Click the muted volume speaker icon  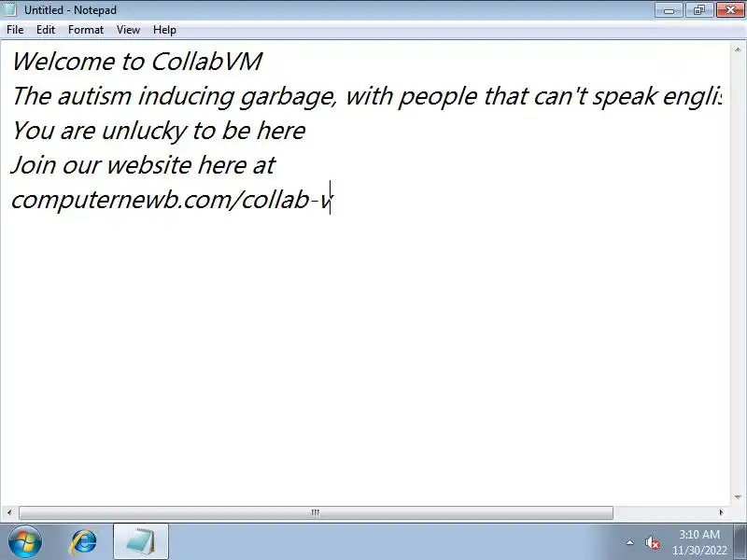652,542
